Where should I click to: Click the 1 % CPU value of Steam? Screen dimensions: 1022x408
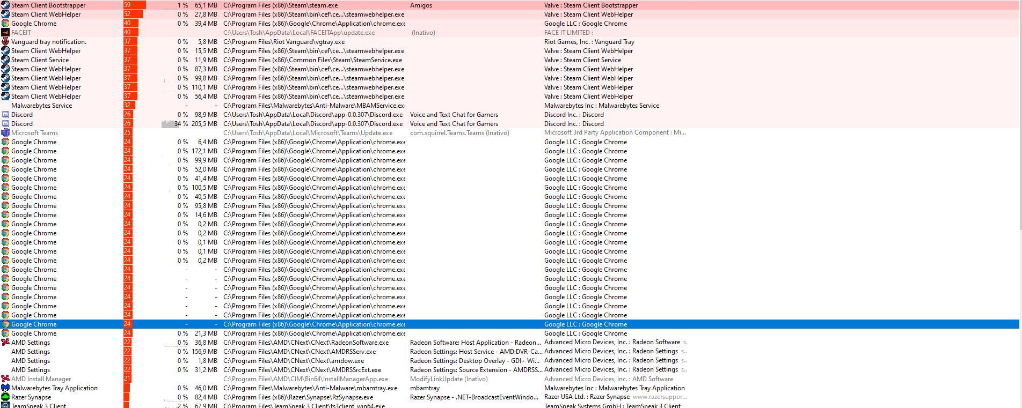[x=182, y=5]
